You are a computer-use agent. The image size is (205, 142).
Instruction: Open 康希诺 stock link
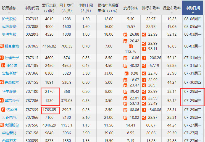pos(12,65)
